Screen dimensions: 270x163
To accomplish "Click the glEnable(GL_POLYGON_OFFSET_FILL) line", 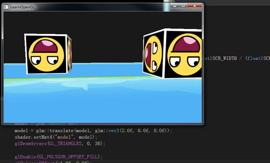I will pyautogui.click(x=59, y=157).
